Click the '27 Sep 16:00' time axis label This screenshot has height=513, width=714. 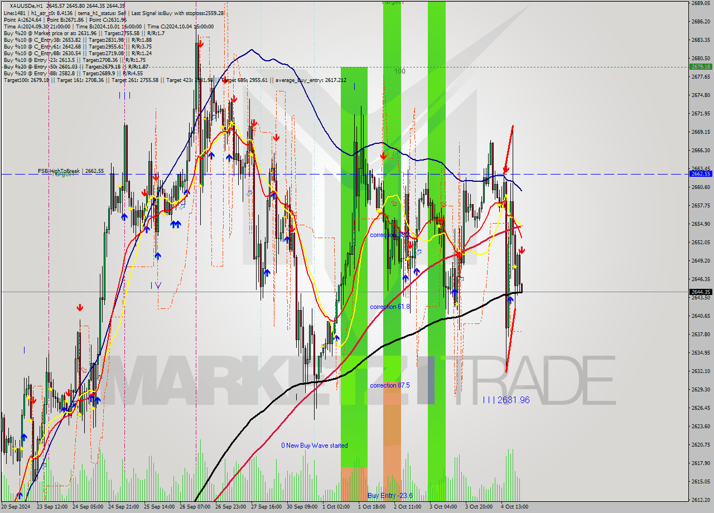click(x=267, y=507)
